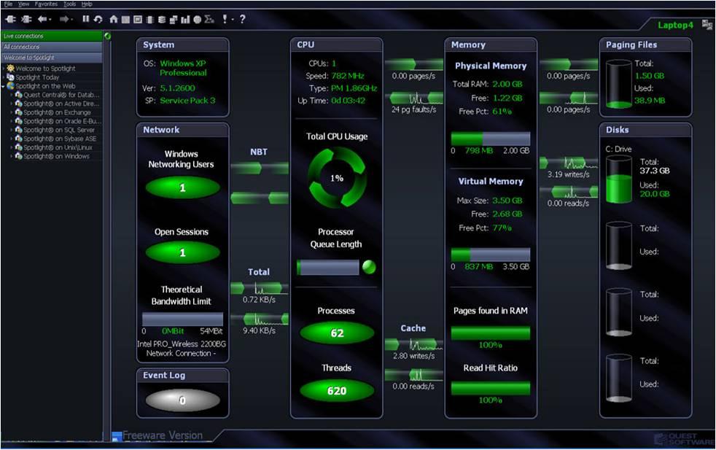Switch to the All connections tab

[52, 47]
